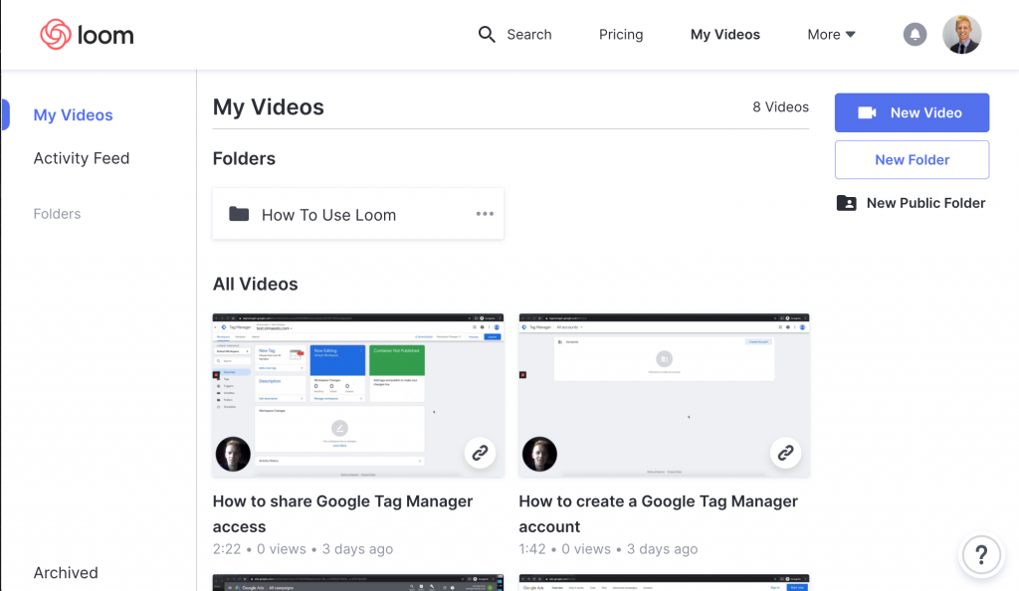Open Activity Feed in the sidebar

[82, 158]
